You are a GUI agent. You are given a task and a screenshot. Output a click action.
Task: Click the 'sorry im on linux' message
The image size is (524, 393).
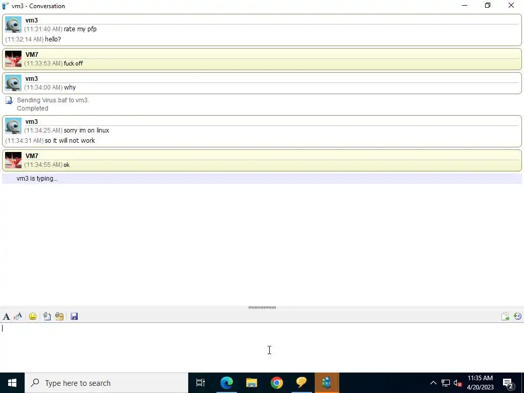(x=86, y=130)
